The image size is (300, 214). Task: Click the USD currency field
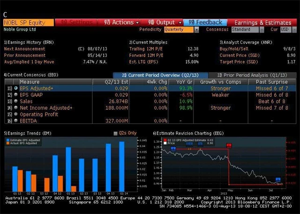(x=286, y=29)
